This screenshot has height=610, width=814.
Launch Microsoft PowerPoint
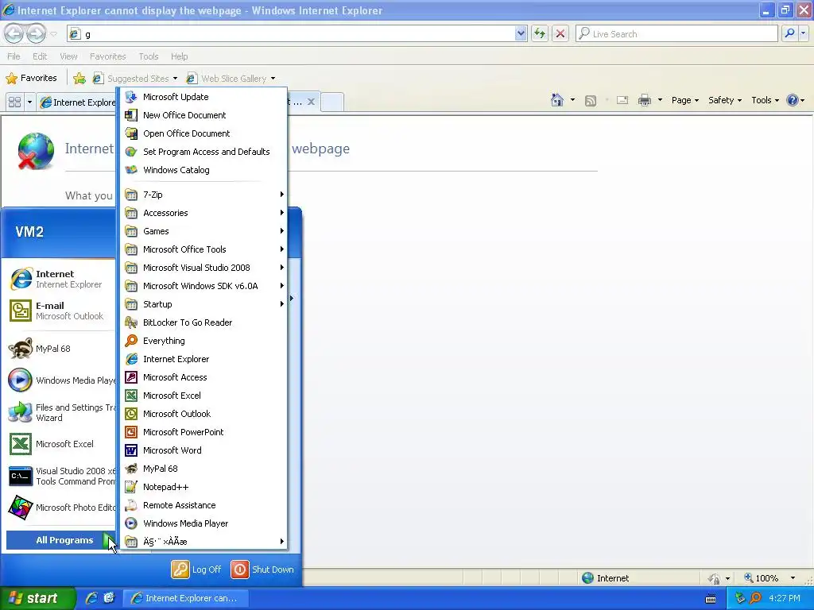(x=203, y=432)
